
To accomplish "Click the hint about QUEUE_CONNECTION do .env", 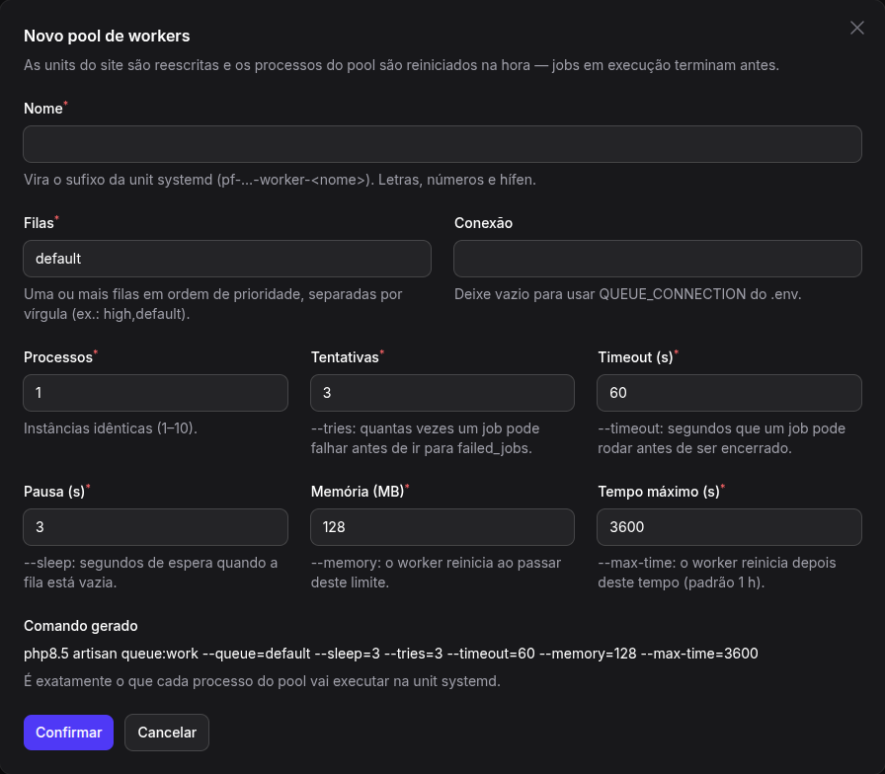I will (x=627, y=294).
